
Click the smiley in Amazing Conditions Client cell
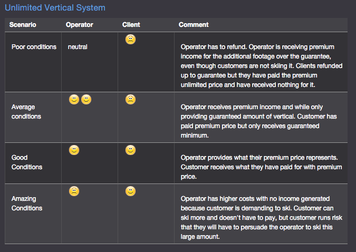pos(131,191)
